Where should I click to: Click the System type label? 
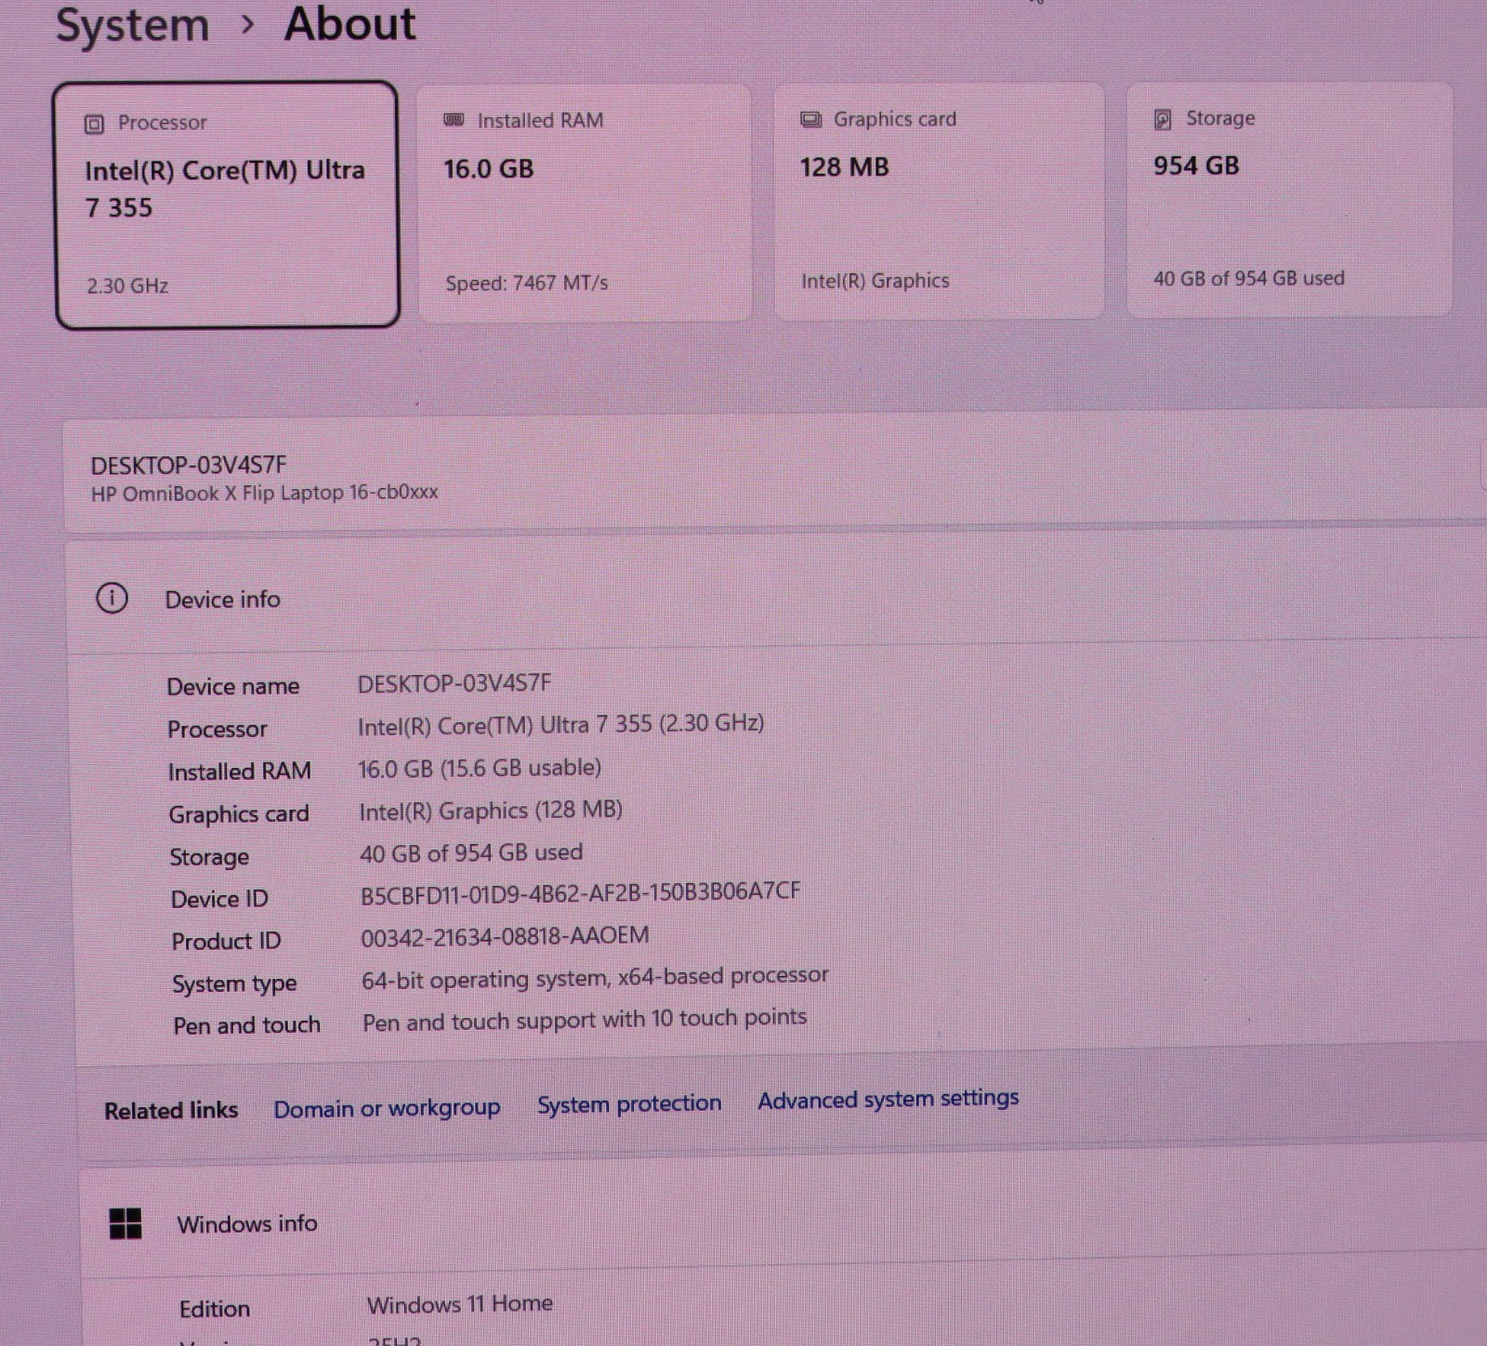coord(234,983)
